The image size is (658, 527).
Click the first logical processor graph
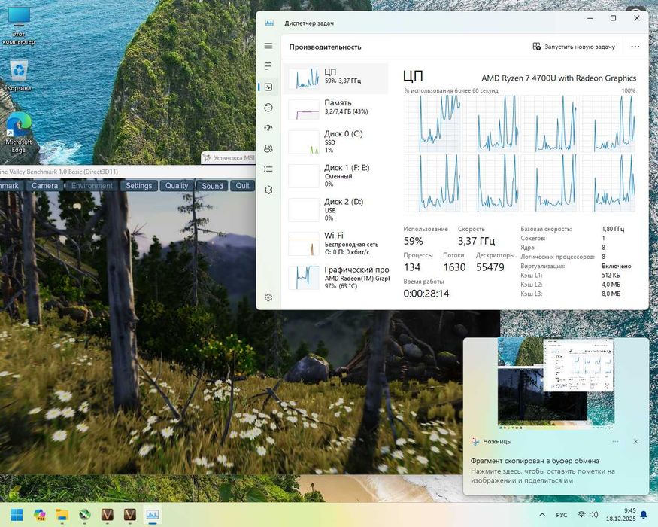432,123
